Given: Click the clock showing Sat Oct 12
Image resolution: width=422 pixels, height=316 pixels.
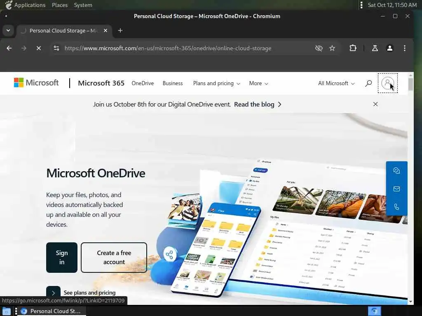Looking at the screenshot, I should [x=392, y=5].
